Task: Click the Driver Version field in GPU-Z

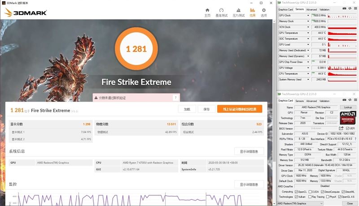Action: click(x=325, y=165)
